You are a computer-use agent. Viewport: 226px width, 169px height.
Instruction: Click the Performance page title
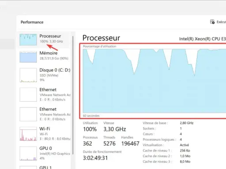(32, 22)
